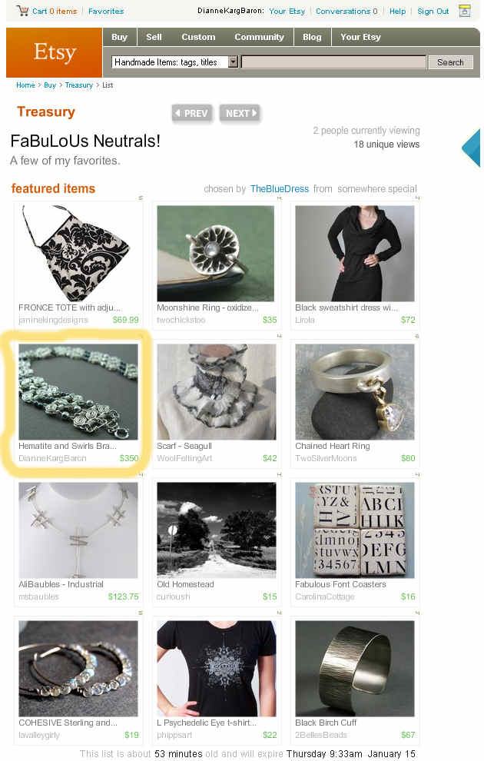
Task: Open the Moonshine Ring thumbnail
Action: coord(215,254)
